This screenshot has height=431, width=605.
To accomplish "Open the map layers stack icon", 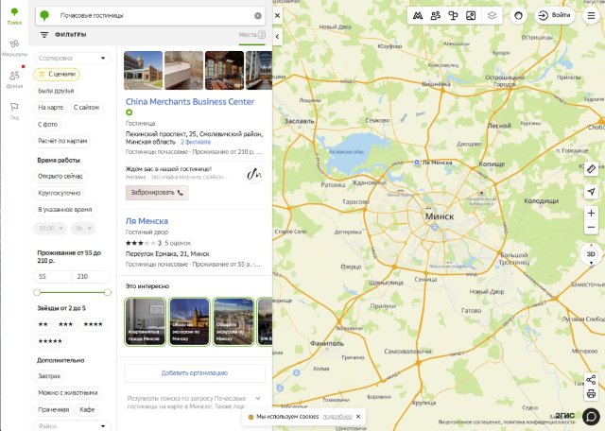I will click(x=492, y=16).
